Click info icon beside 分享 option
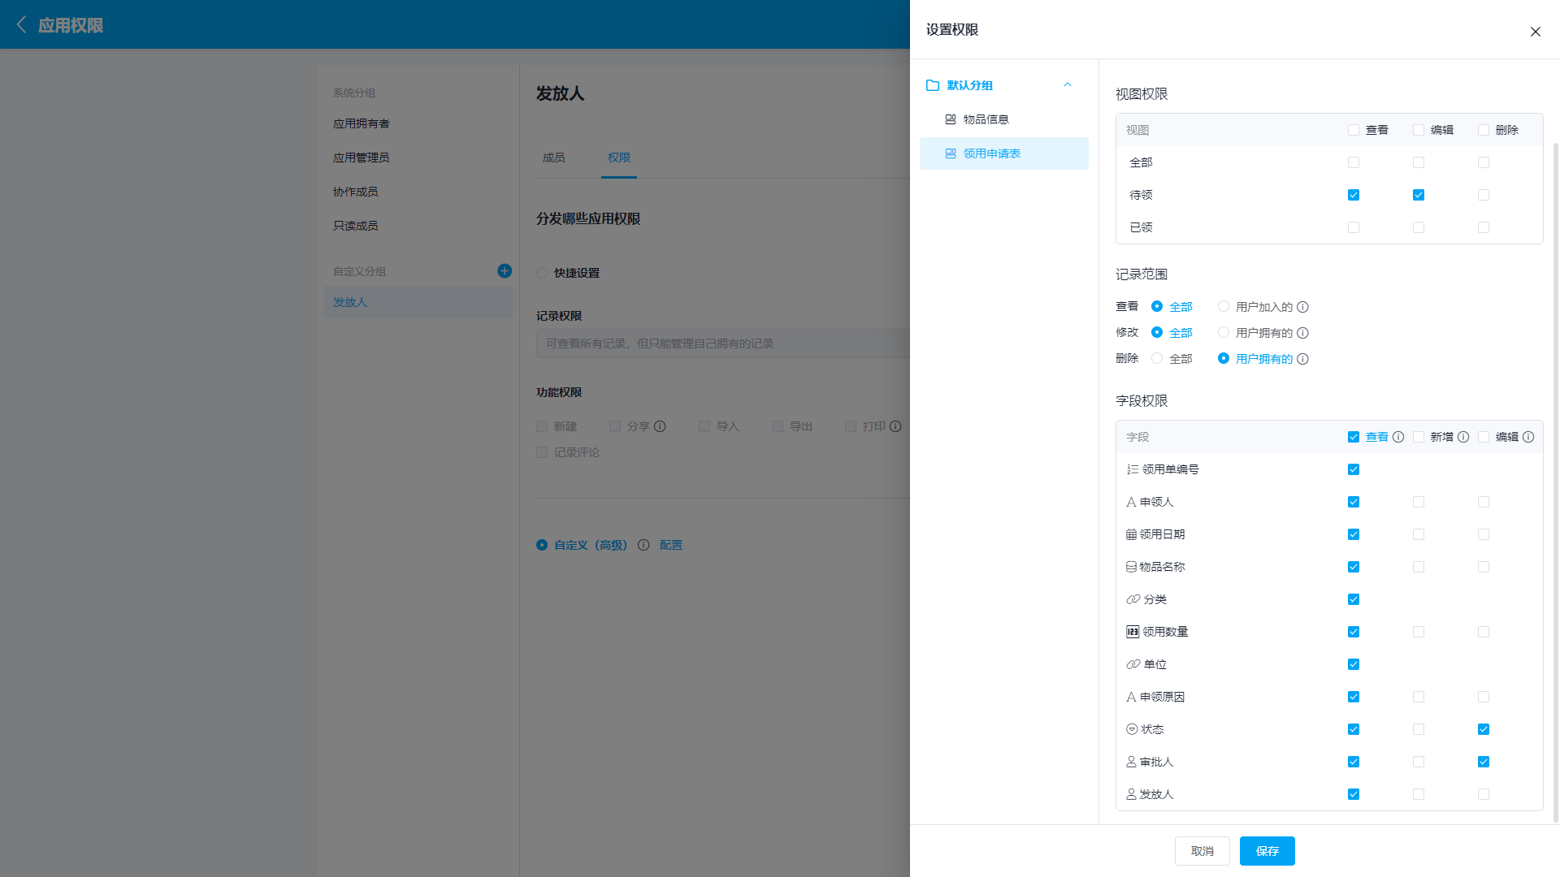This screenshot has width=1560, height=877. click(660, 426)
